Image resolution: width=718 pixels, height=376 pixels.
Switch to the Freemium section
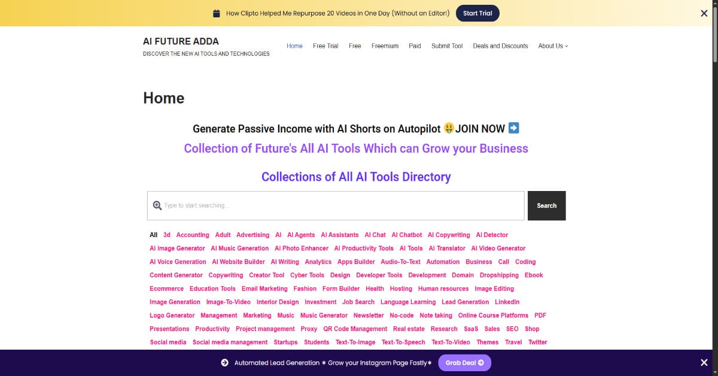point(385,46)
